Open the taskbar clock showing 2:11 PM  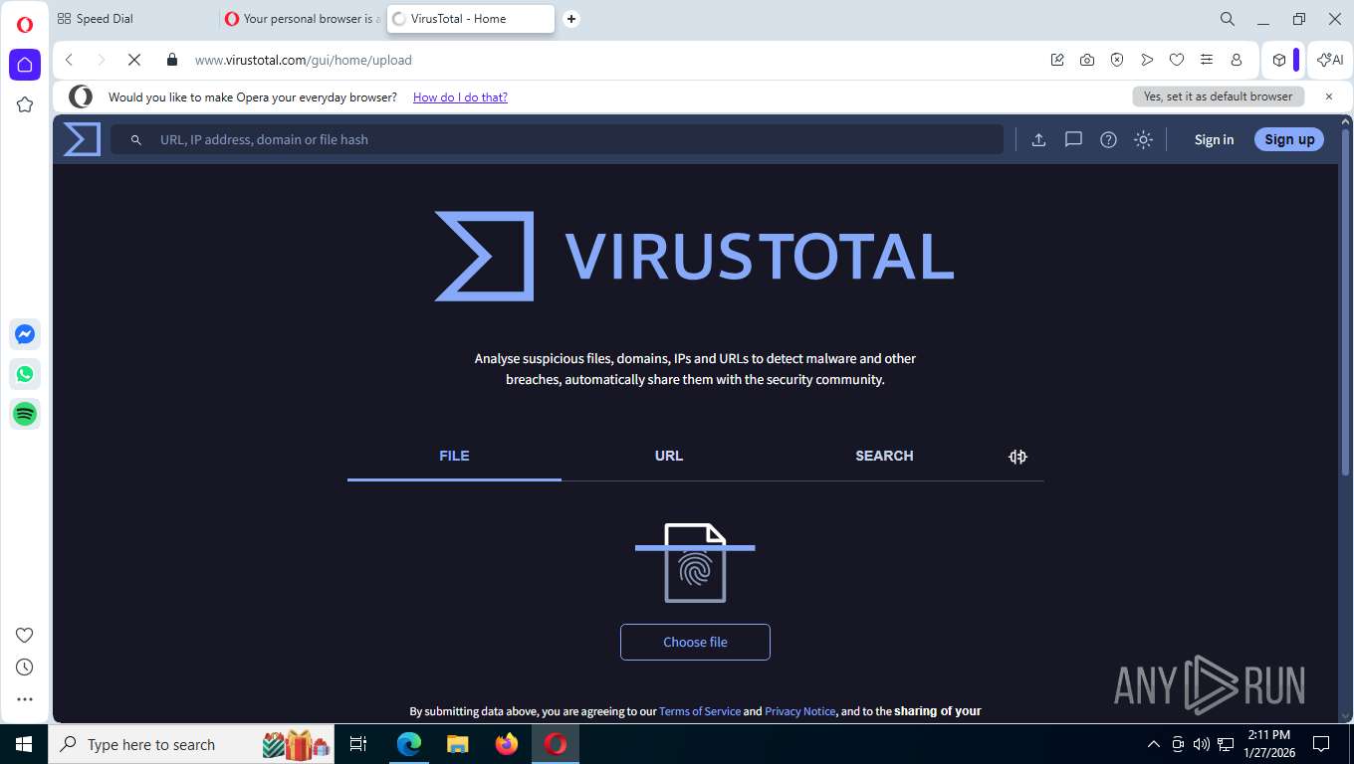pos(1269,744)
